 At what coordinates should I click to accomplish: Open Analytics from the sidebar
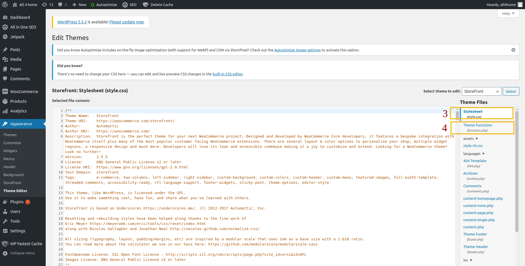[18, 111]
